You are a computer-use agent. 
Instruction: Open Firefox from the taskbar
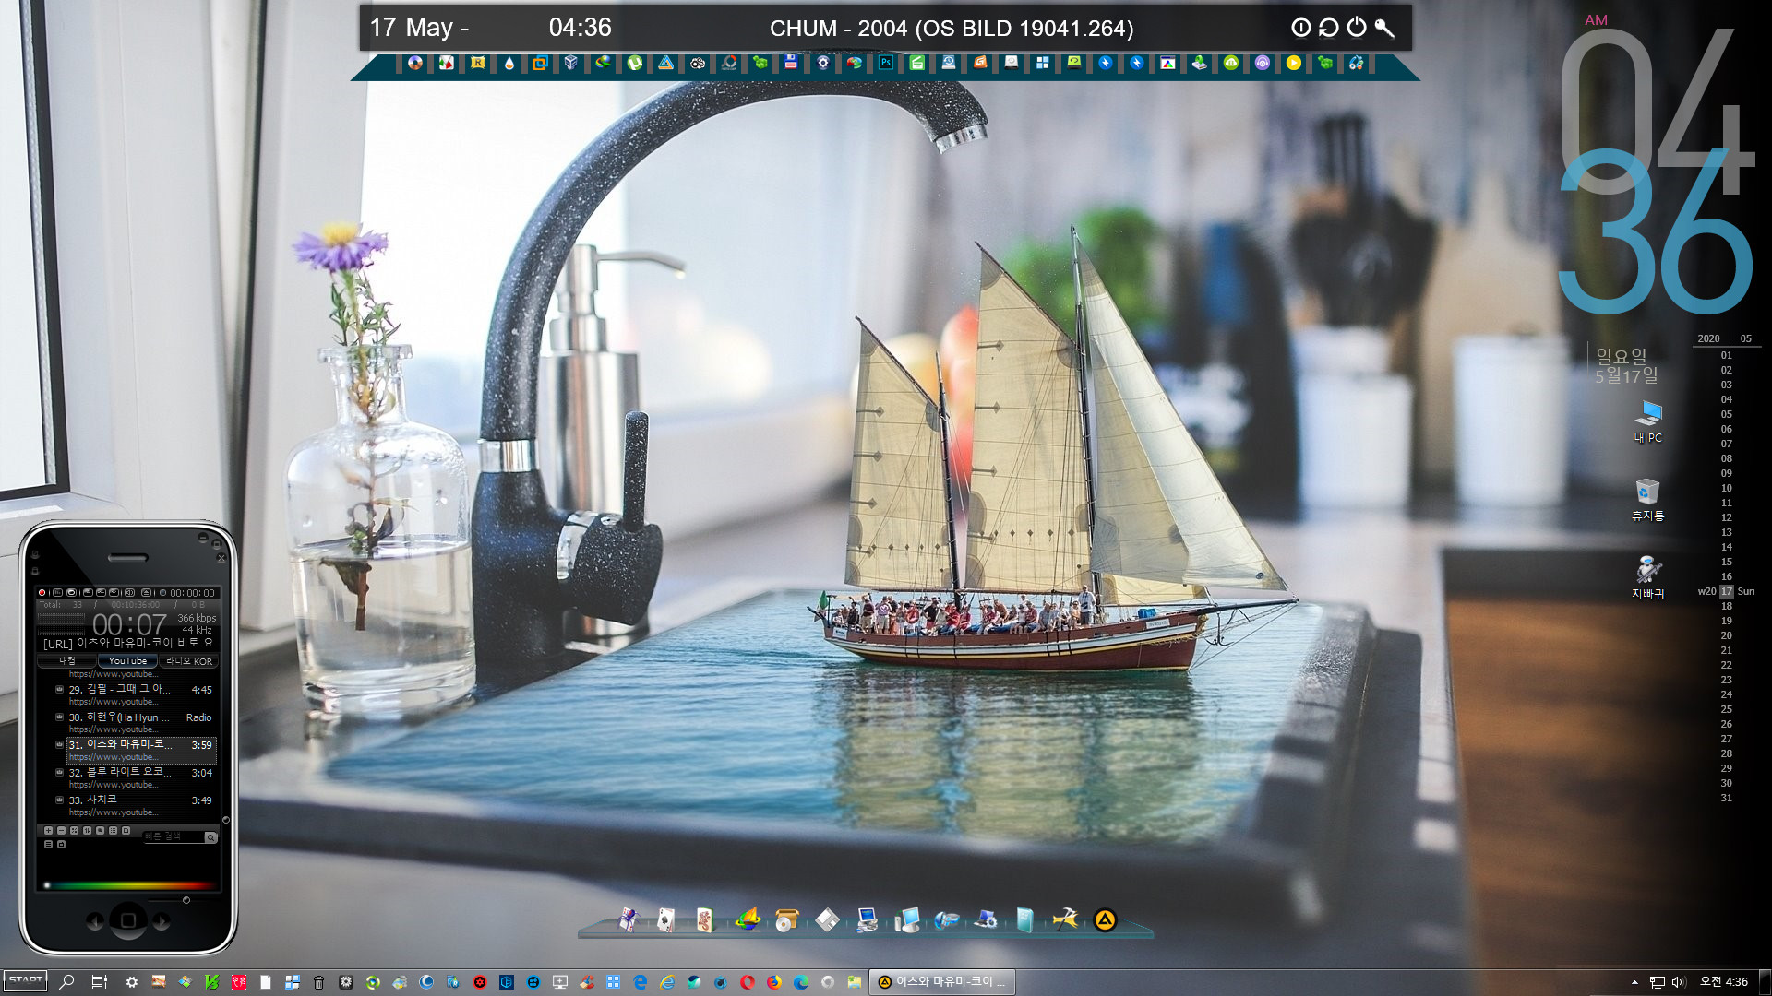coord(773,982)
